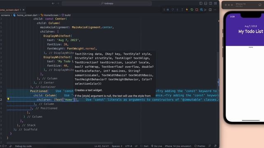The image size is (264, 148).
Task: Start Go Live server
Action: [x=156, y=146]
